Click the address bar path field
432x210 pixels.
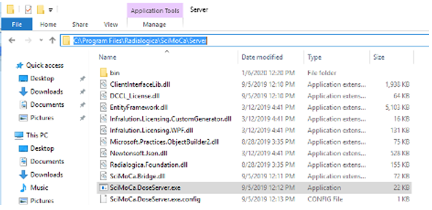click(244, 41)
